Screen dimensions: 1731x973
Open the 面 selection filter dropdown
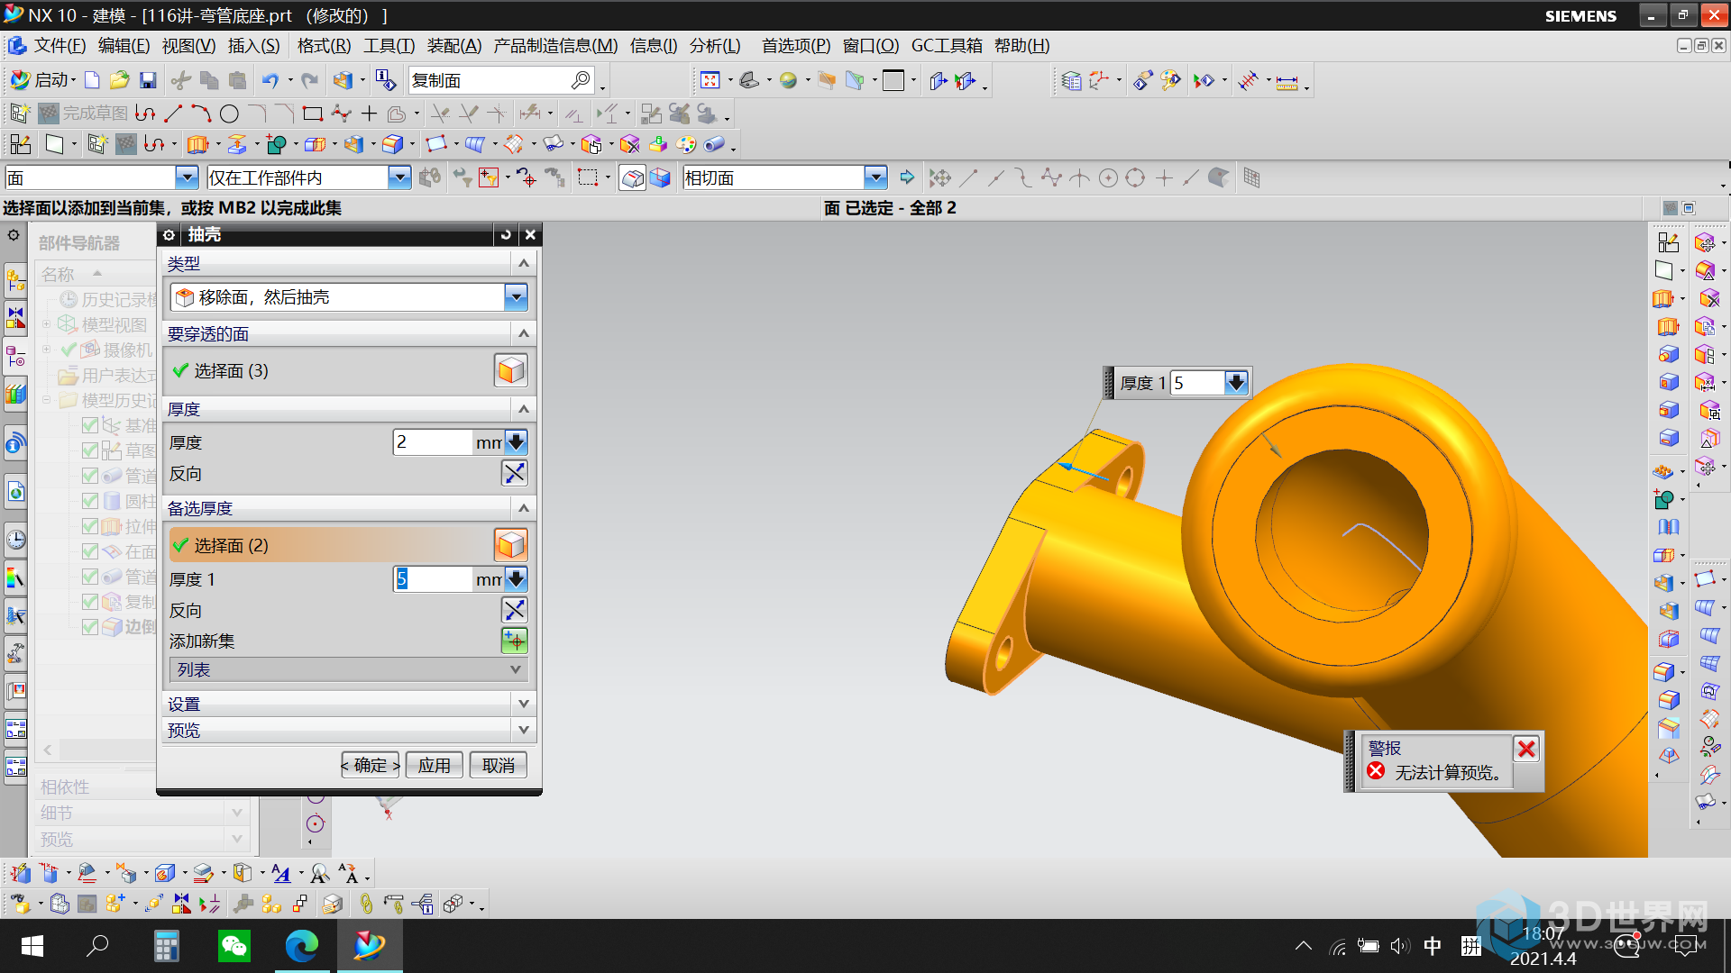[187, 177]
